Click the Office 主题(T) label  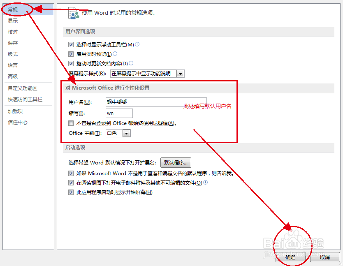(x=85, y=133)
